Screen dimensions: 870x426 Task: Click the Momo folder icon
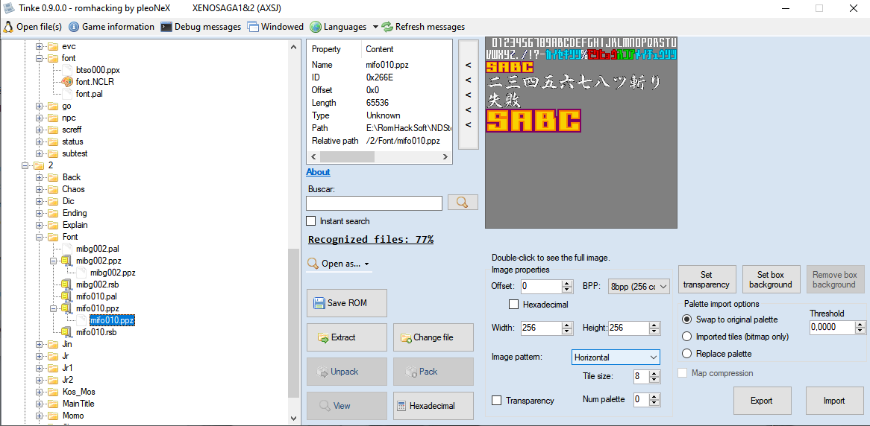point(53,416)
